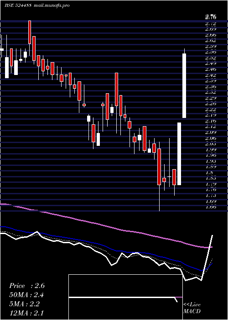Click the Price : 2.6 readout
This screenshot has width=228, height=320.
(27, 286)
